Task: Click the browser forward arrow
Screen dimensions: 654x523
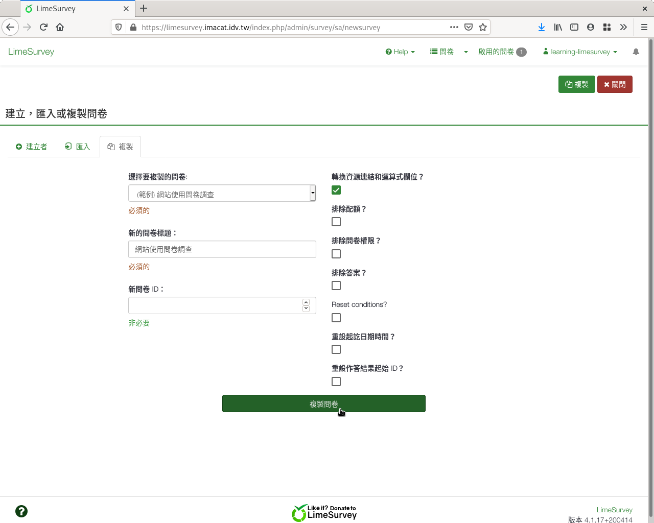Action: (27, 27)
